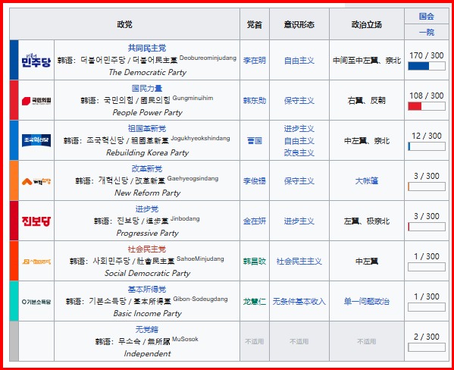Click "Rebuilding Korea Party" English name
The image size is (454, 370).
tap(147, 152)
